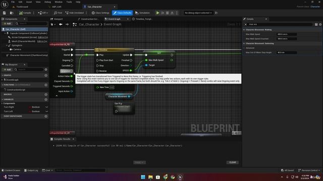Collapse the Capsule Component tree node
The image size is (323, 181).
[5, 33]
